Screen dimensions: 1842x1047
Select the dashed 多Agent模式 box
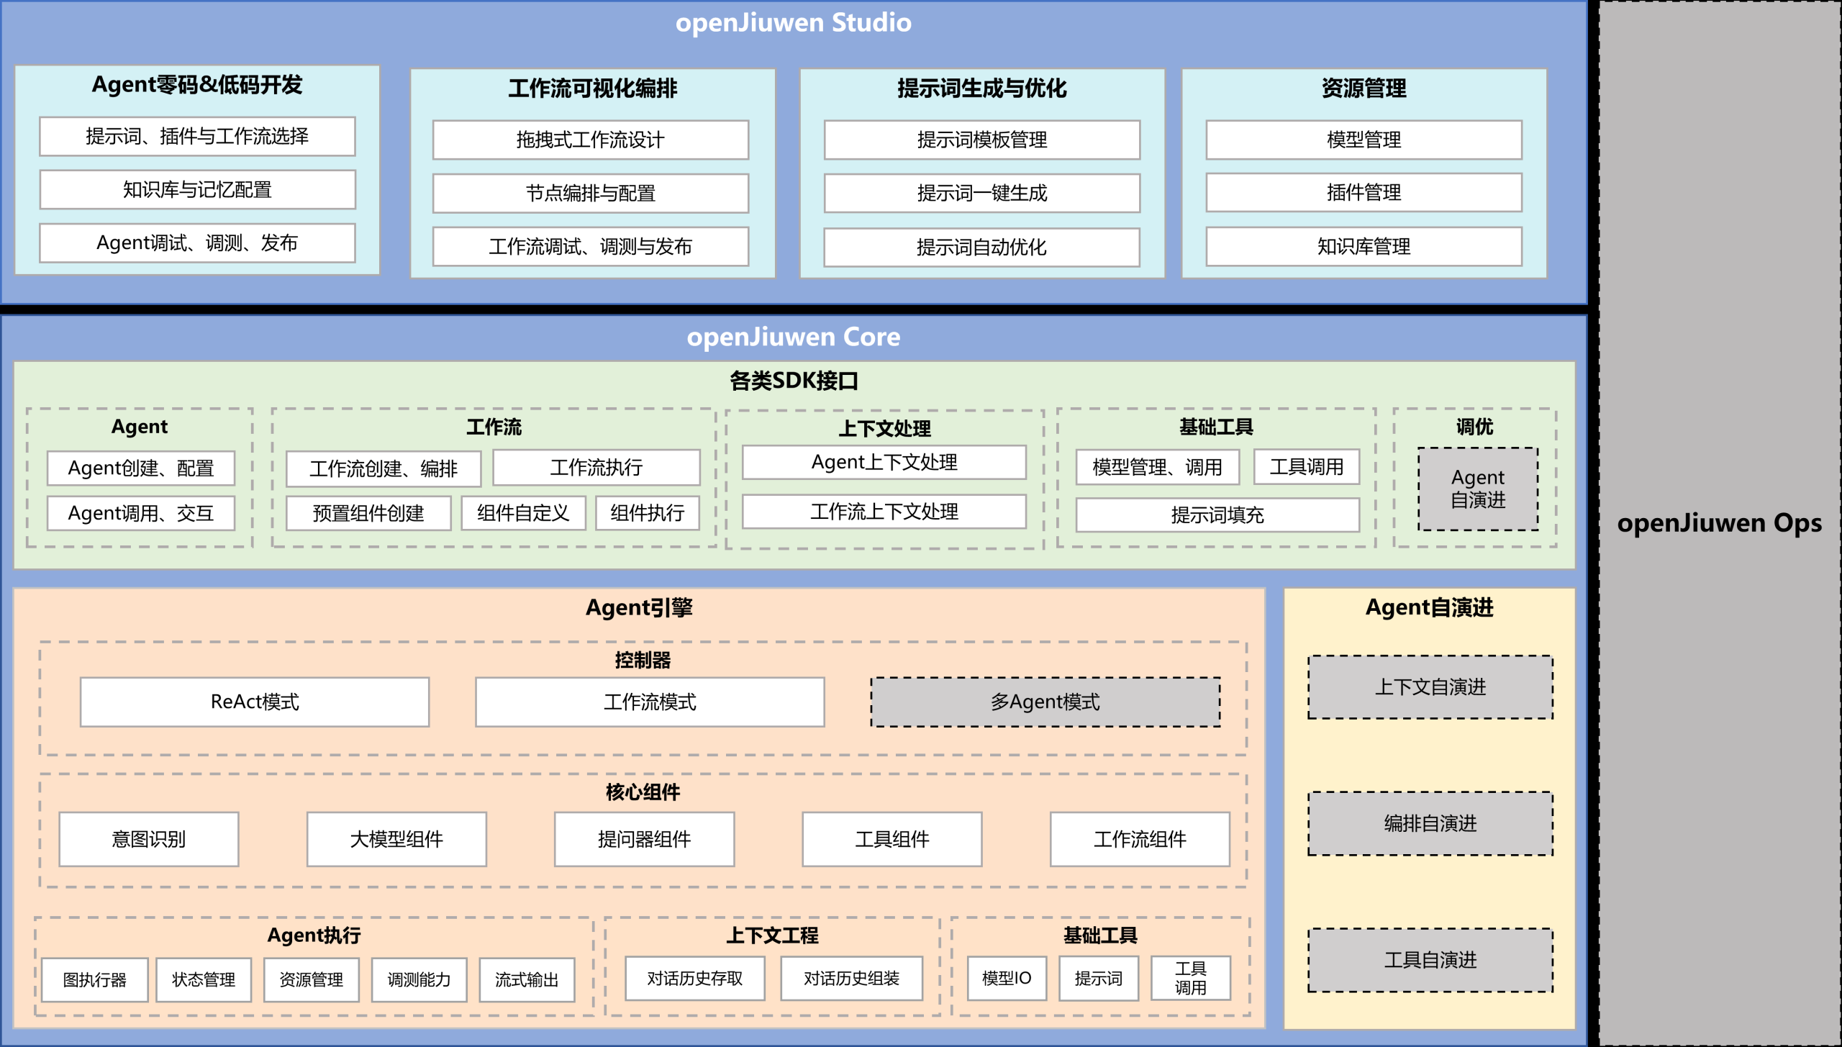1045,702
